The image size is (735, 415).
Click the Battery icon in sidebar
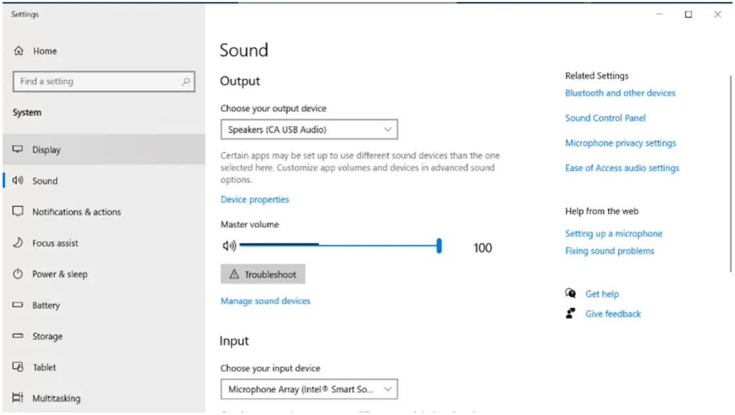click(x=18, y=306)
